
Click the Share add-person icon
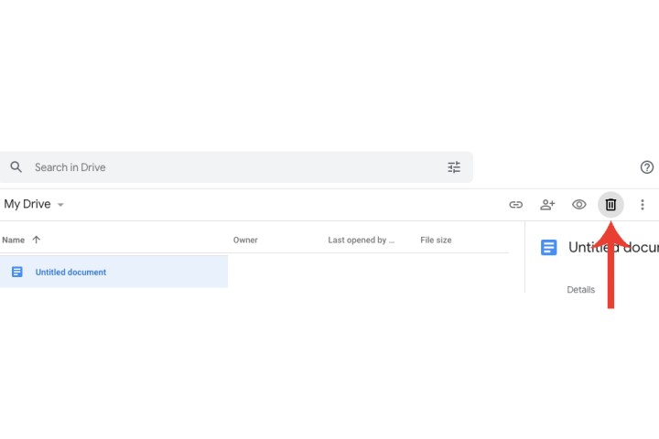pos(547,205)
